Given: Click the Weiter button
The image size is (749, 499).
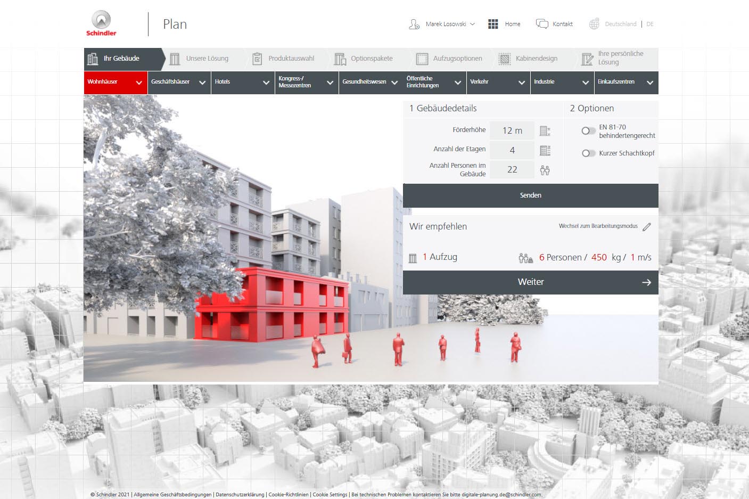Looking at the screenshot, I should [x=530, y=282].
